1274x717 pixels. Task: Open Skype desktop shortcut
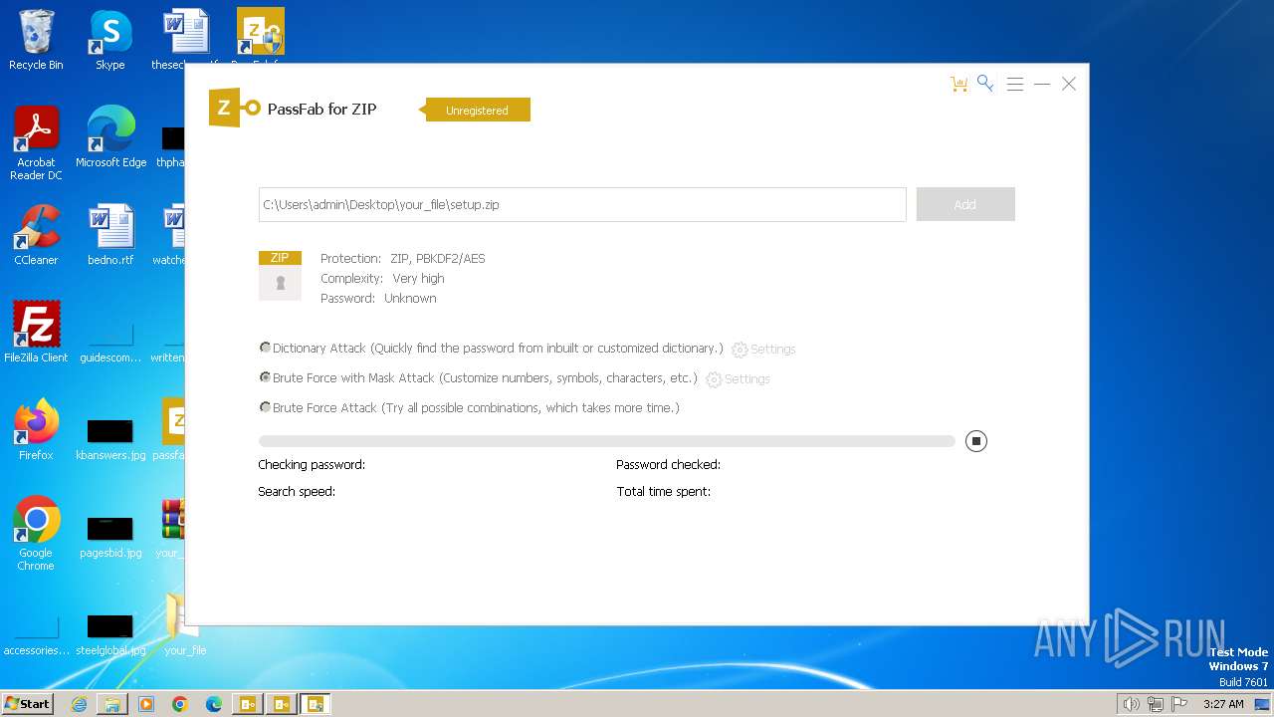click(x=110, y=40)
